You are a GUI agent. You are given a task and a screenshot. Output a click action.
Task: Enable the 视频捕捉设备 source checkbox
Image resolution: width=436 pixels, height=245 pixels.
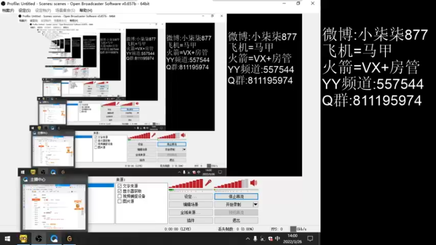tap(119, 196)
